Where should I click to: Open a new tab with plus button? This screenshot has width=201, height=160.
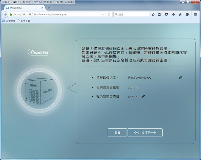click(49, 8)
